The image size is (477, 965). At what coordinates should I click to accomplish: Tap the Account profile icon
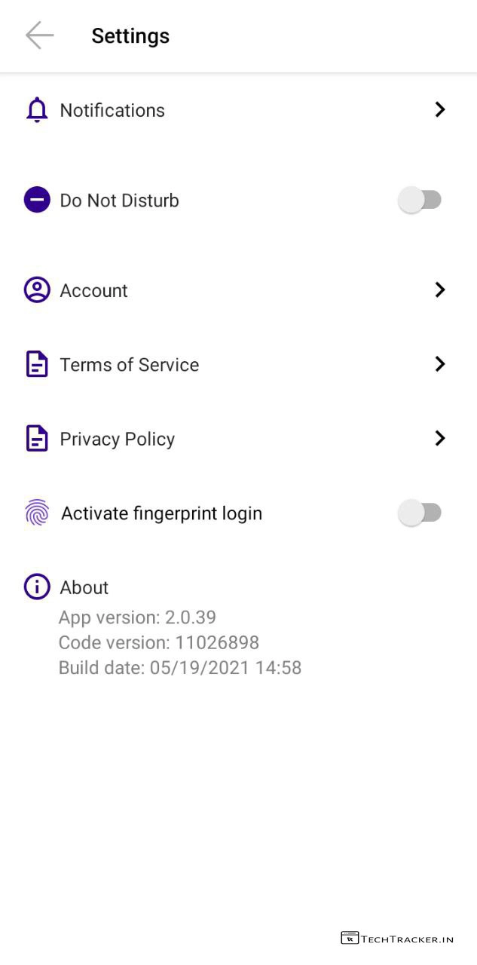37,290
